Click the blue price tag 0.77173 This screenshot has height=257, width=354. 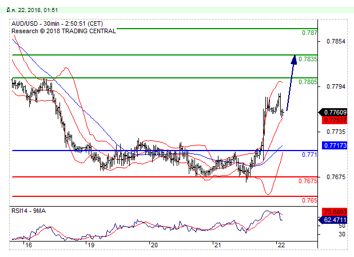tap(335, 145)
